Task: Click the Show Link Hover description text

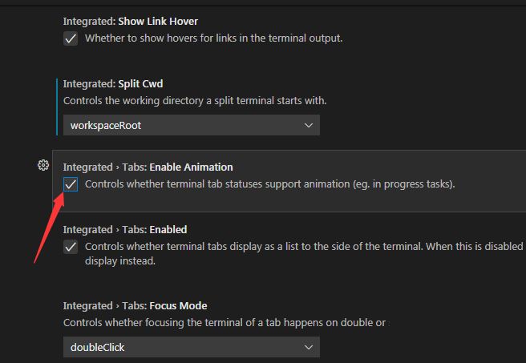Action: coord(213,38)
